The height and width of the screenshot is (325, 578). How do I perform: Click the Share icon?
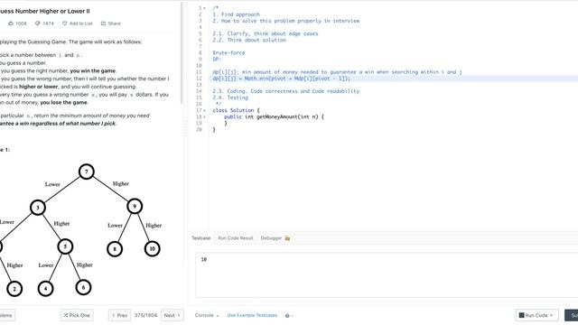(103, 23)
